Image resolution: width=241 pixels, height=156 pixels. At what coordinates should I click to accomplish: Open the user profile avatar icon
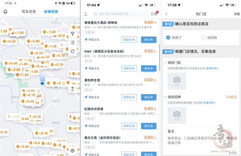86,14
